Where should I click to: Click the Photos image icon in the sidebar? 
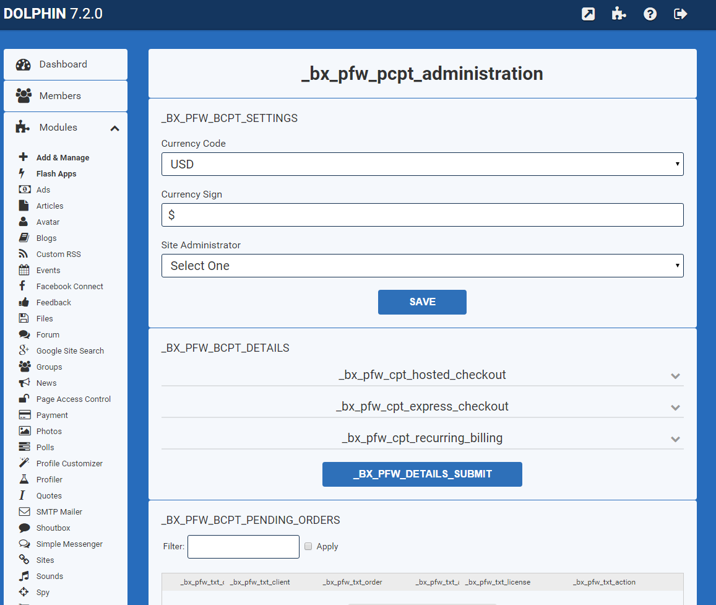(24, 431)
